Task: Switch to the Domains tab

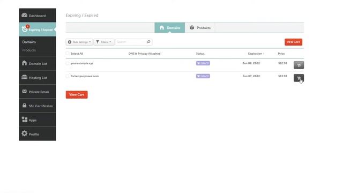Action: [170, 28]
